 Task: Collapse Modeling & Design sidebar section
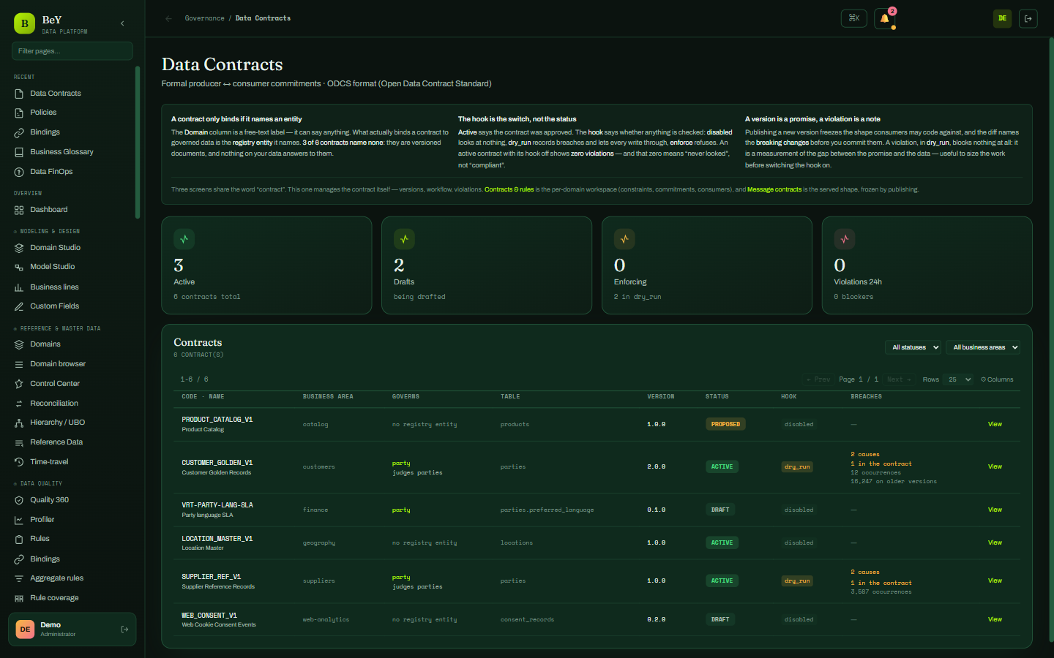(47, 231)
